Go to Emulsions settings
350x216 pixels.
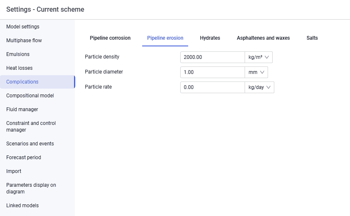pyautogui.click(x=18, y=54)
